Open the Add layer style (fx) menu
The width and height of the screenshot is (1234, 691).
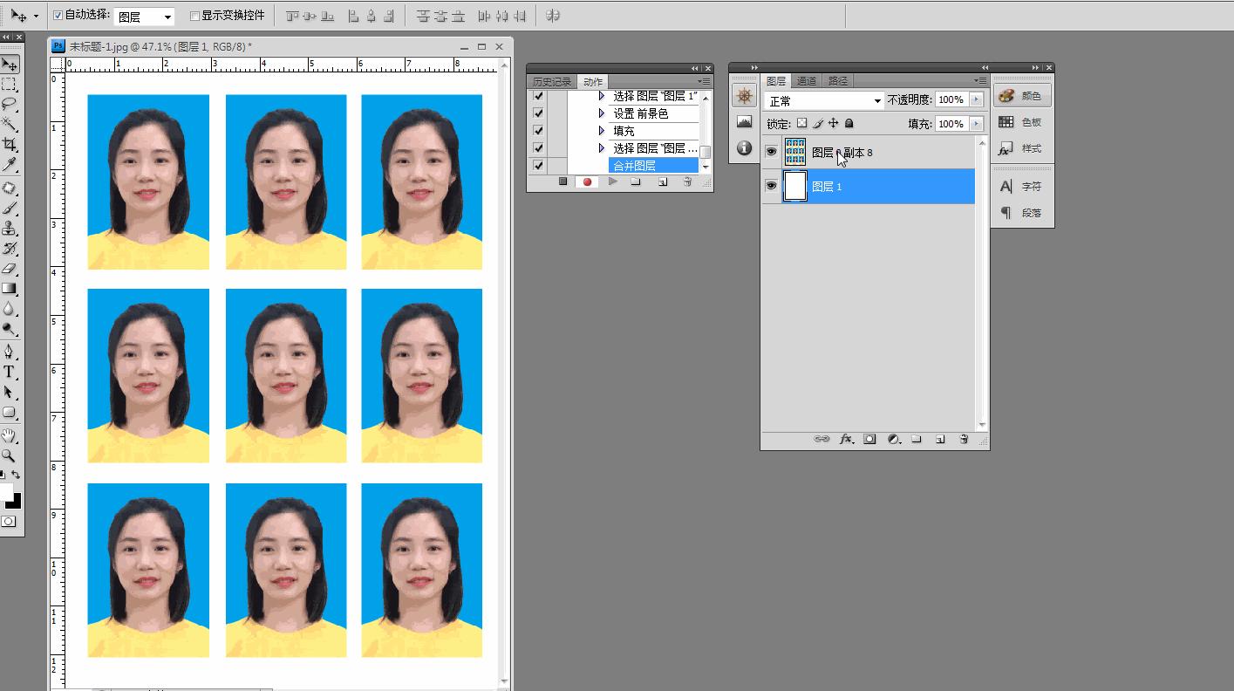[x=847, y=440]
